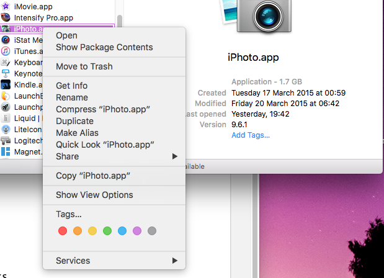384x278 pixels.
Task: Click the Keyboard app icon
Action: click(6, 62)
